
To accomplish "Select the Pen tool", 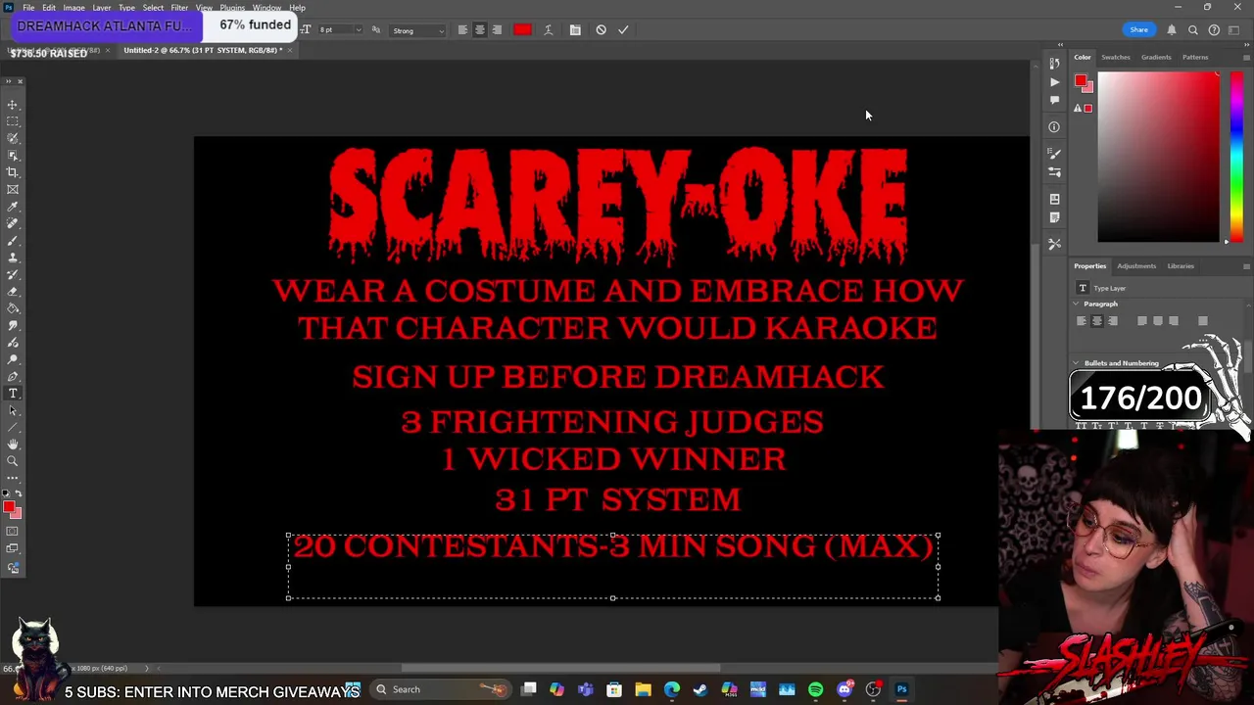I will point(13,377).
